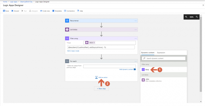Click the Discard changes icon
Viewport: 205px width, 106px height.
12,11
